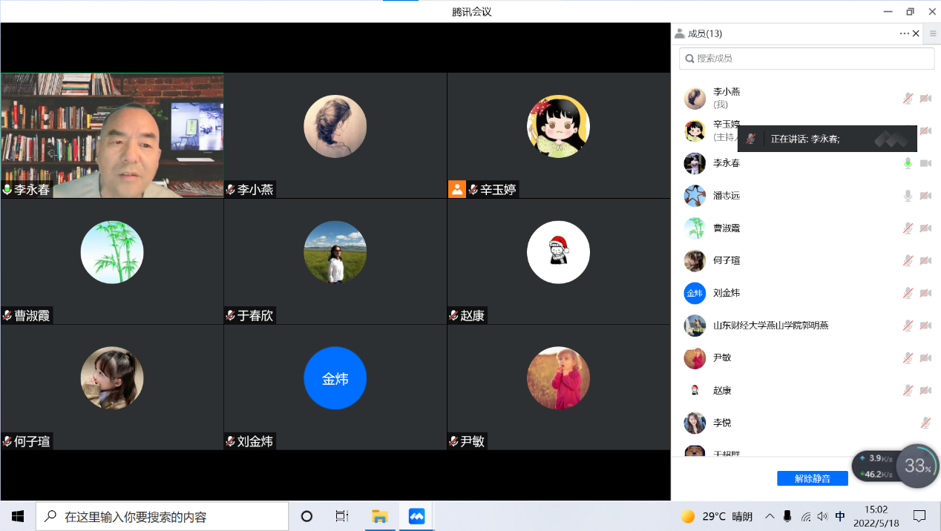
Task: Open the members panel more options (…)
Action: tap(904, 33)
